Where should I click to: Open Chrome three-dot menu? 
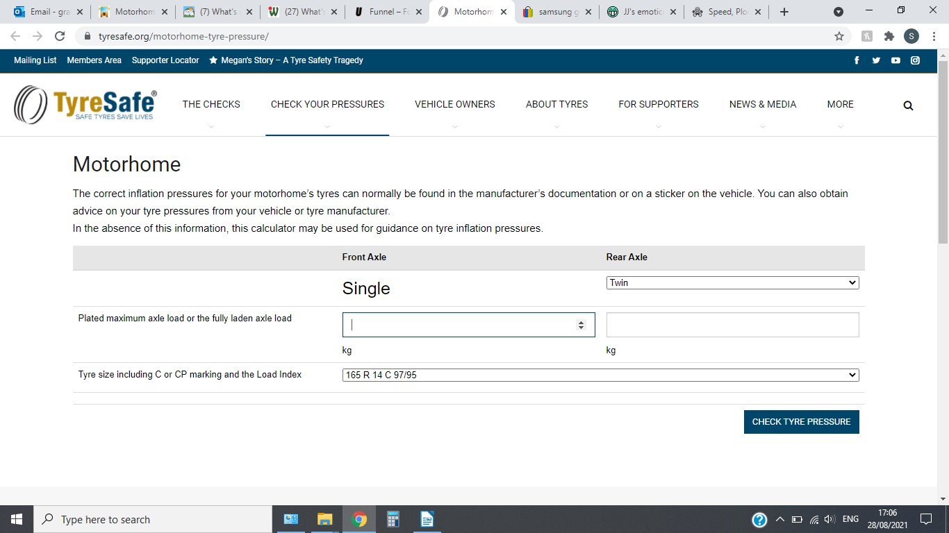click(933, 36)
